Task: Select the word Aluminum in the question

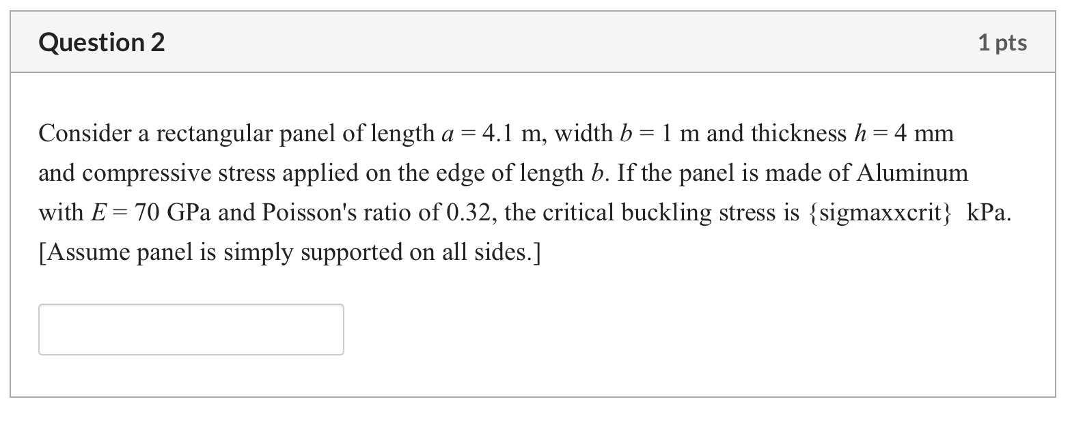Action: tap(913, 173)
